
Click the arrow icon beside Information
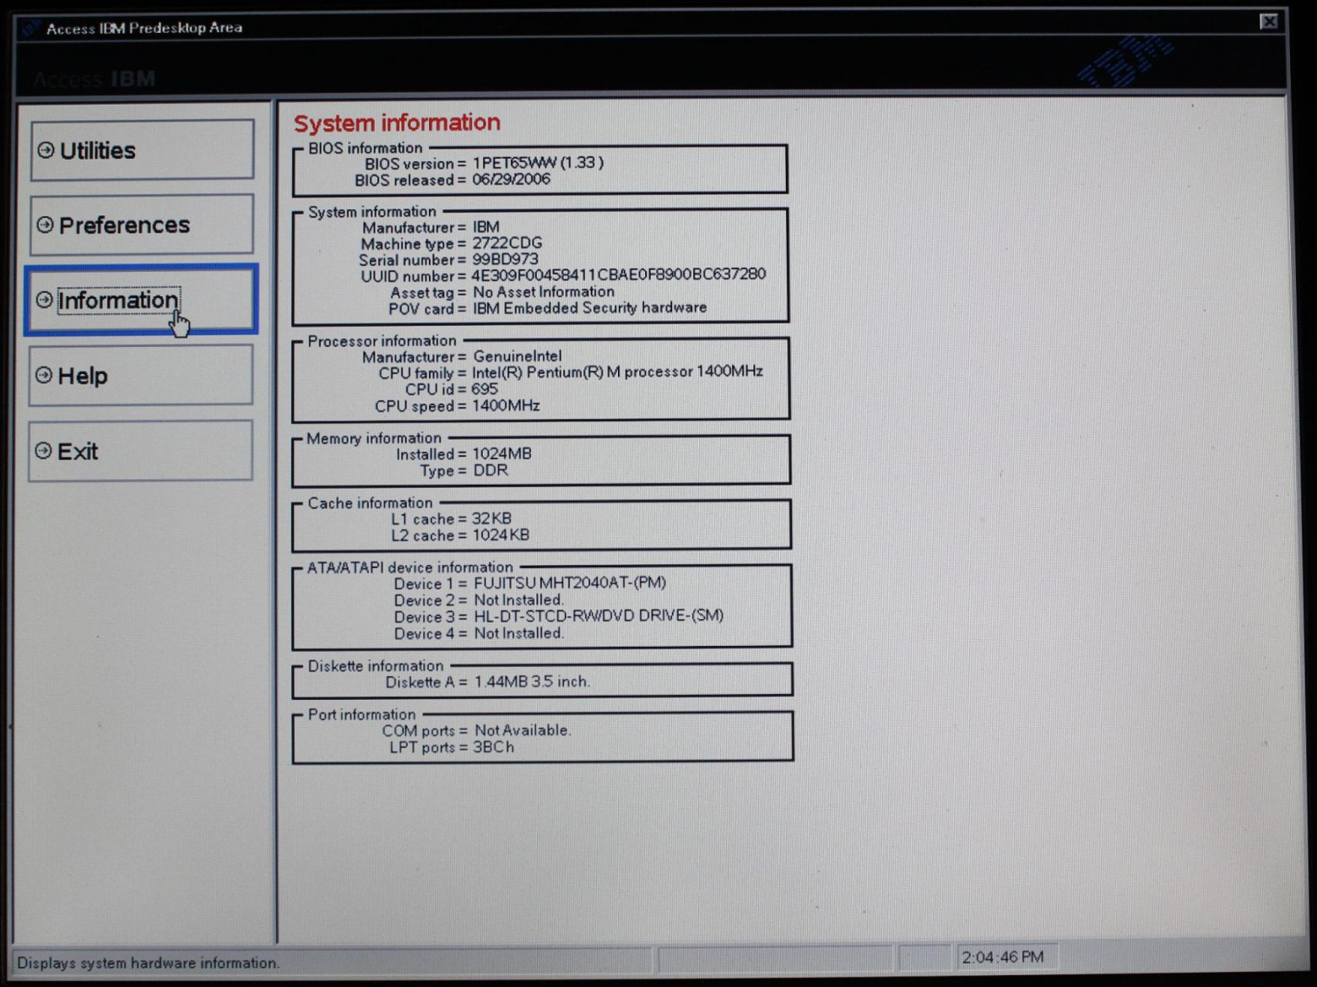[45, 300]
